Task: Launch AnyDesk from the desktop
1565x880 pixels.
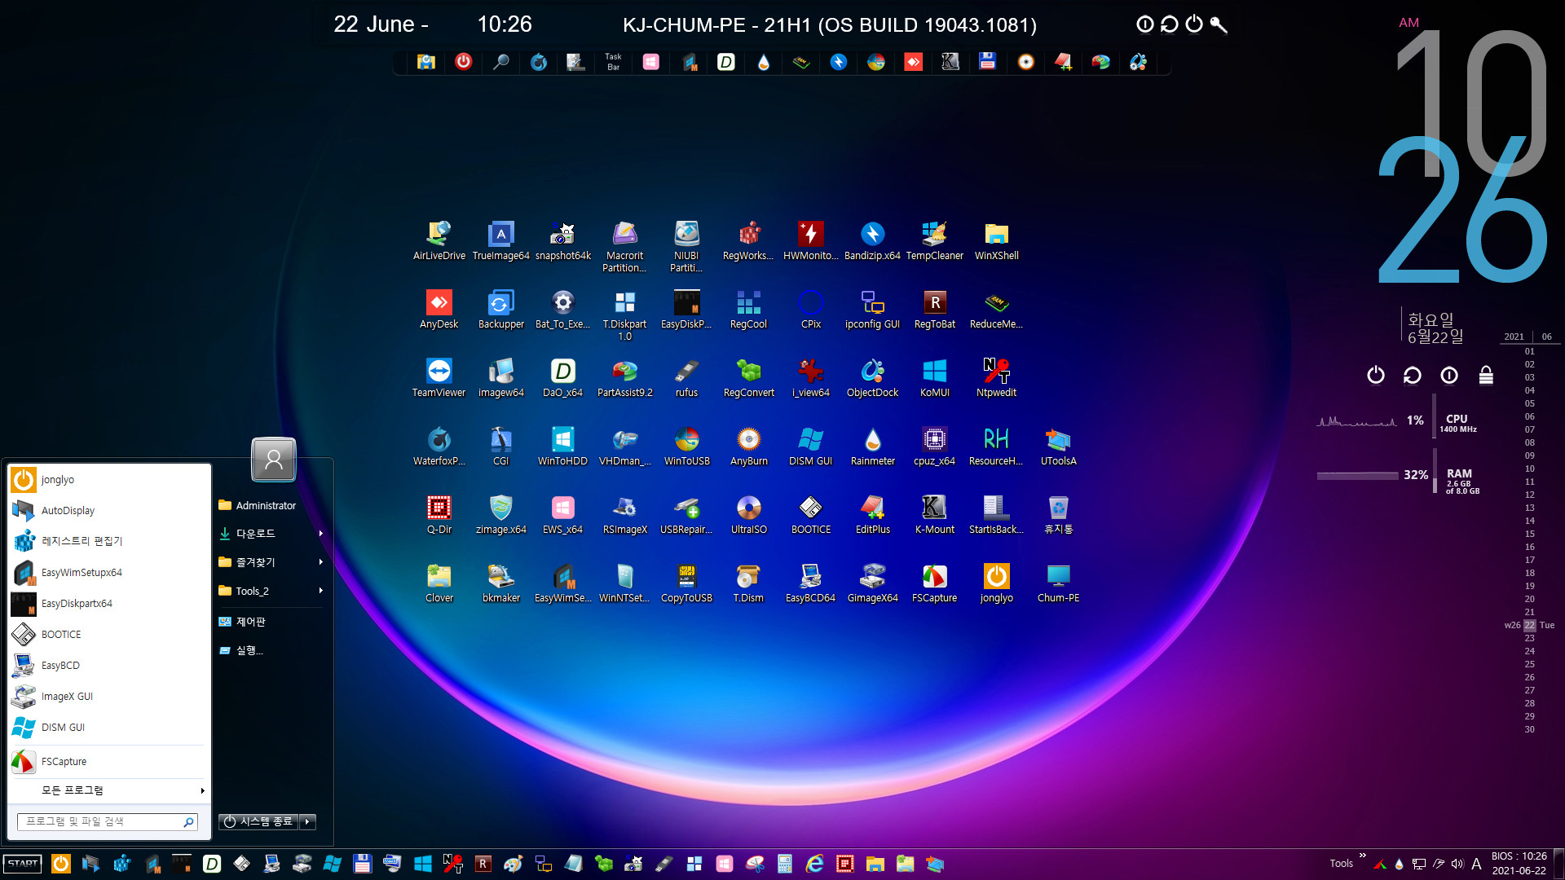Action: 439,310
